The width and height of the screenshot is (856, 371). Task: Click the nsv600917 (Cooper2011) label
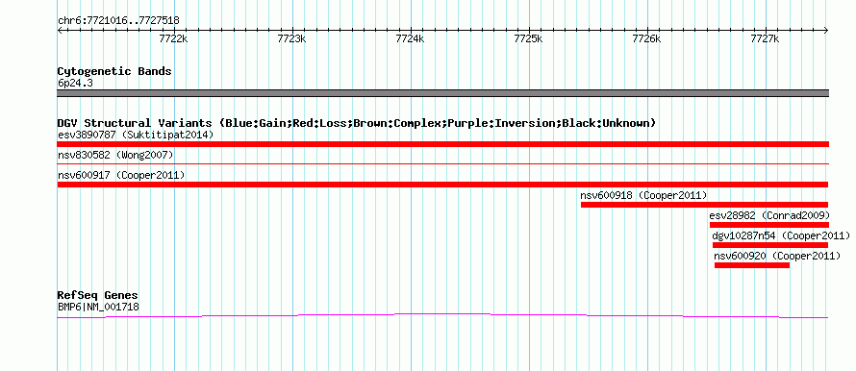(x=121, y=175)
